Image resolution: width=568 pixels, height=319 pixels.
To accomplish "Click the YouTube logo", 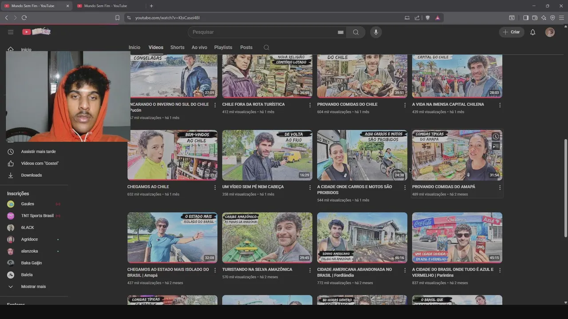I will [36, 31].
